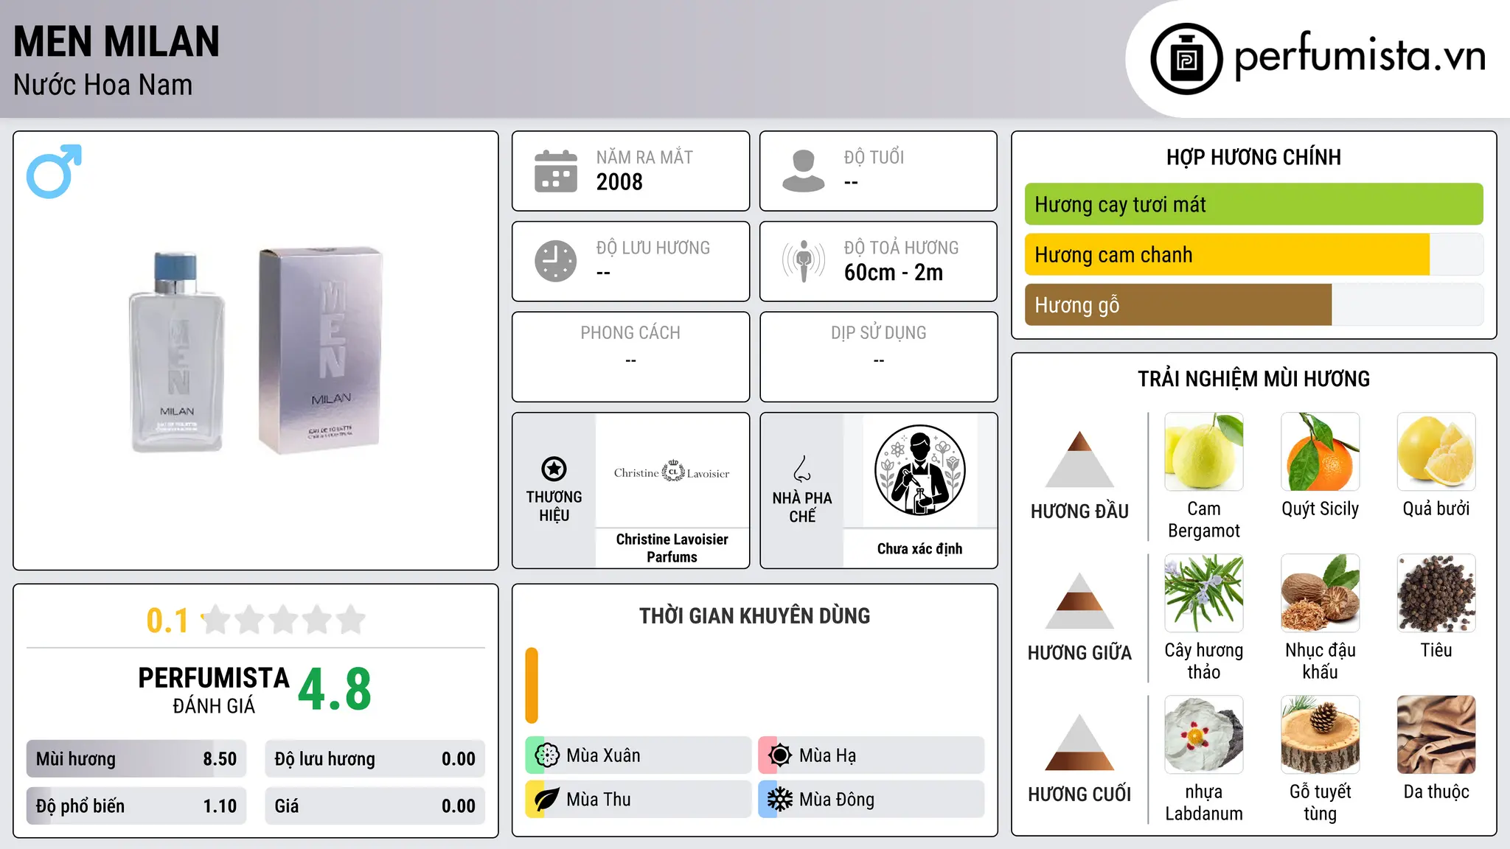Image resolution: width=1510 pixels, height=849 pixels.
Task: Click the Hương cuối pyramid icon
Action: [1079, 742]
